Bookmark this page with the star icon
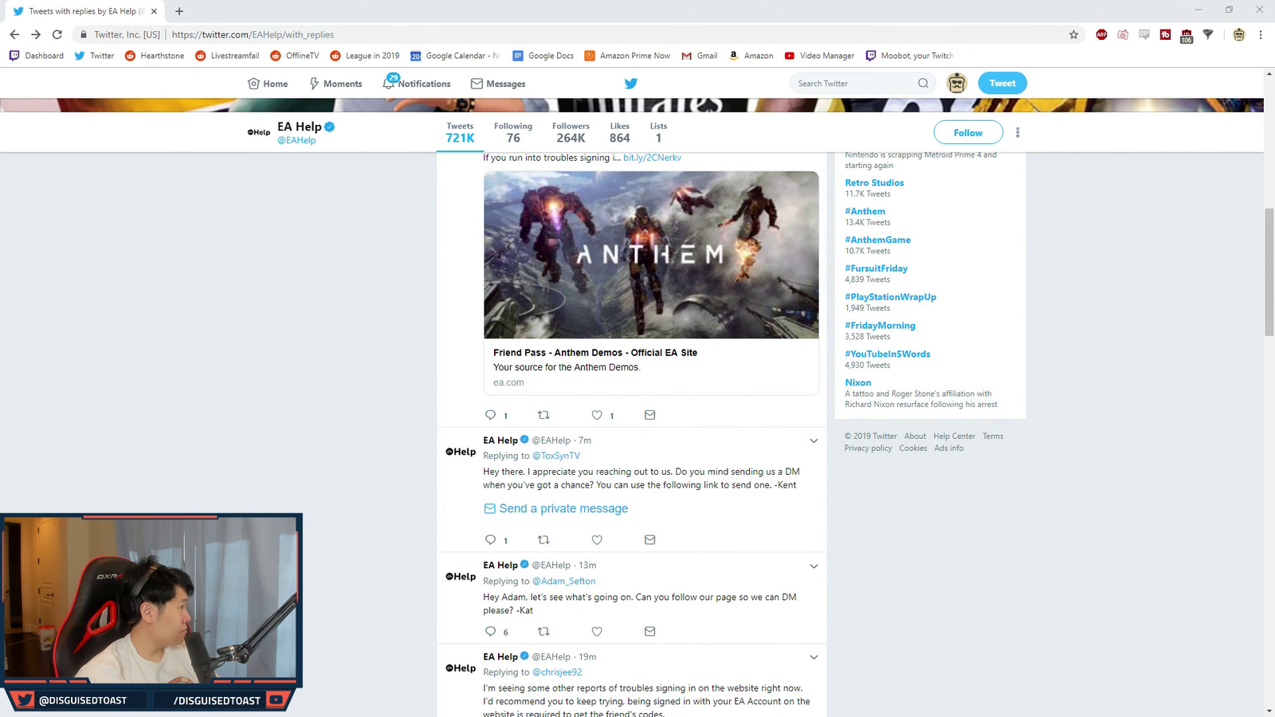Screen dimensions: 1275x717 (1073, 34)
